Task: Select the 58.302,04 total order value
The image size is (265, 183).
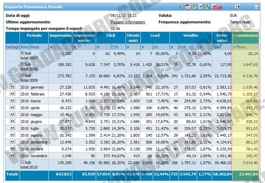Action: pyautogui.click(x=222, y=174)
